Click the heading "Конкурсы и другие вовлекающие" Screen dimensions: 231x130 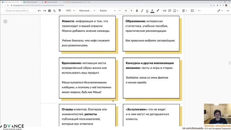pos(150,63)
